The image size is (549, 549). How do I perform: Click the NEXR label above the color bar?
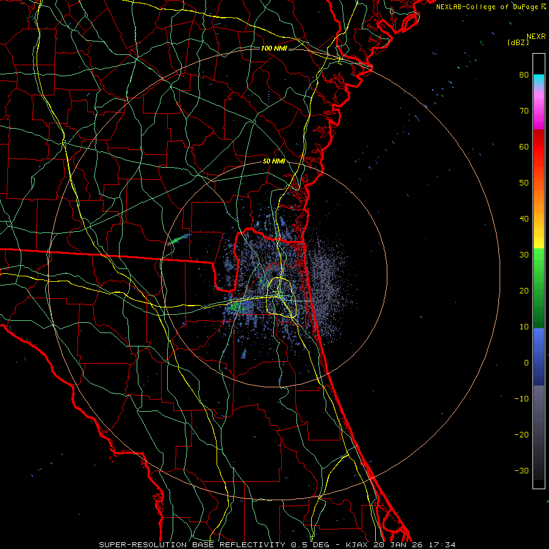536,37
